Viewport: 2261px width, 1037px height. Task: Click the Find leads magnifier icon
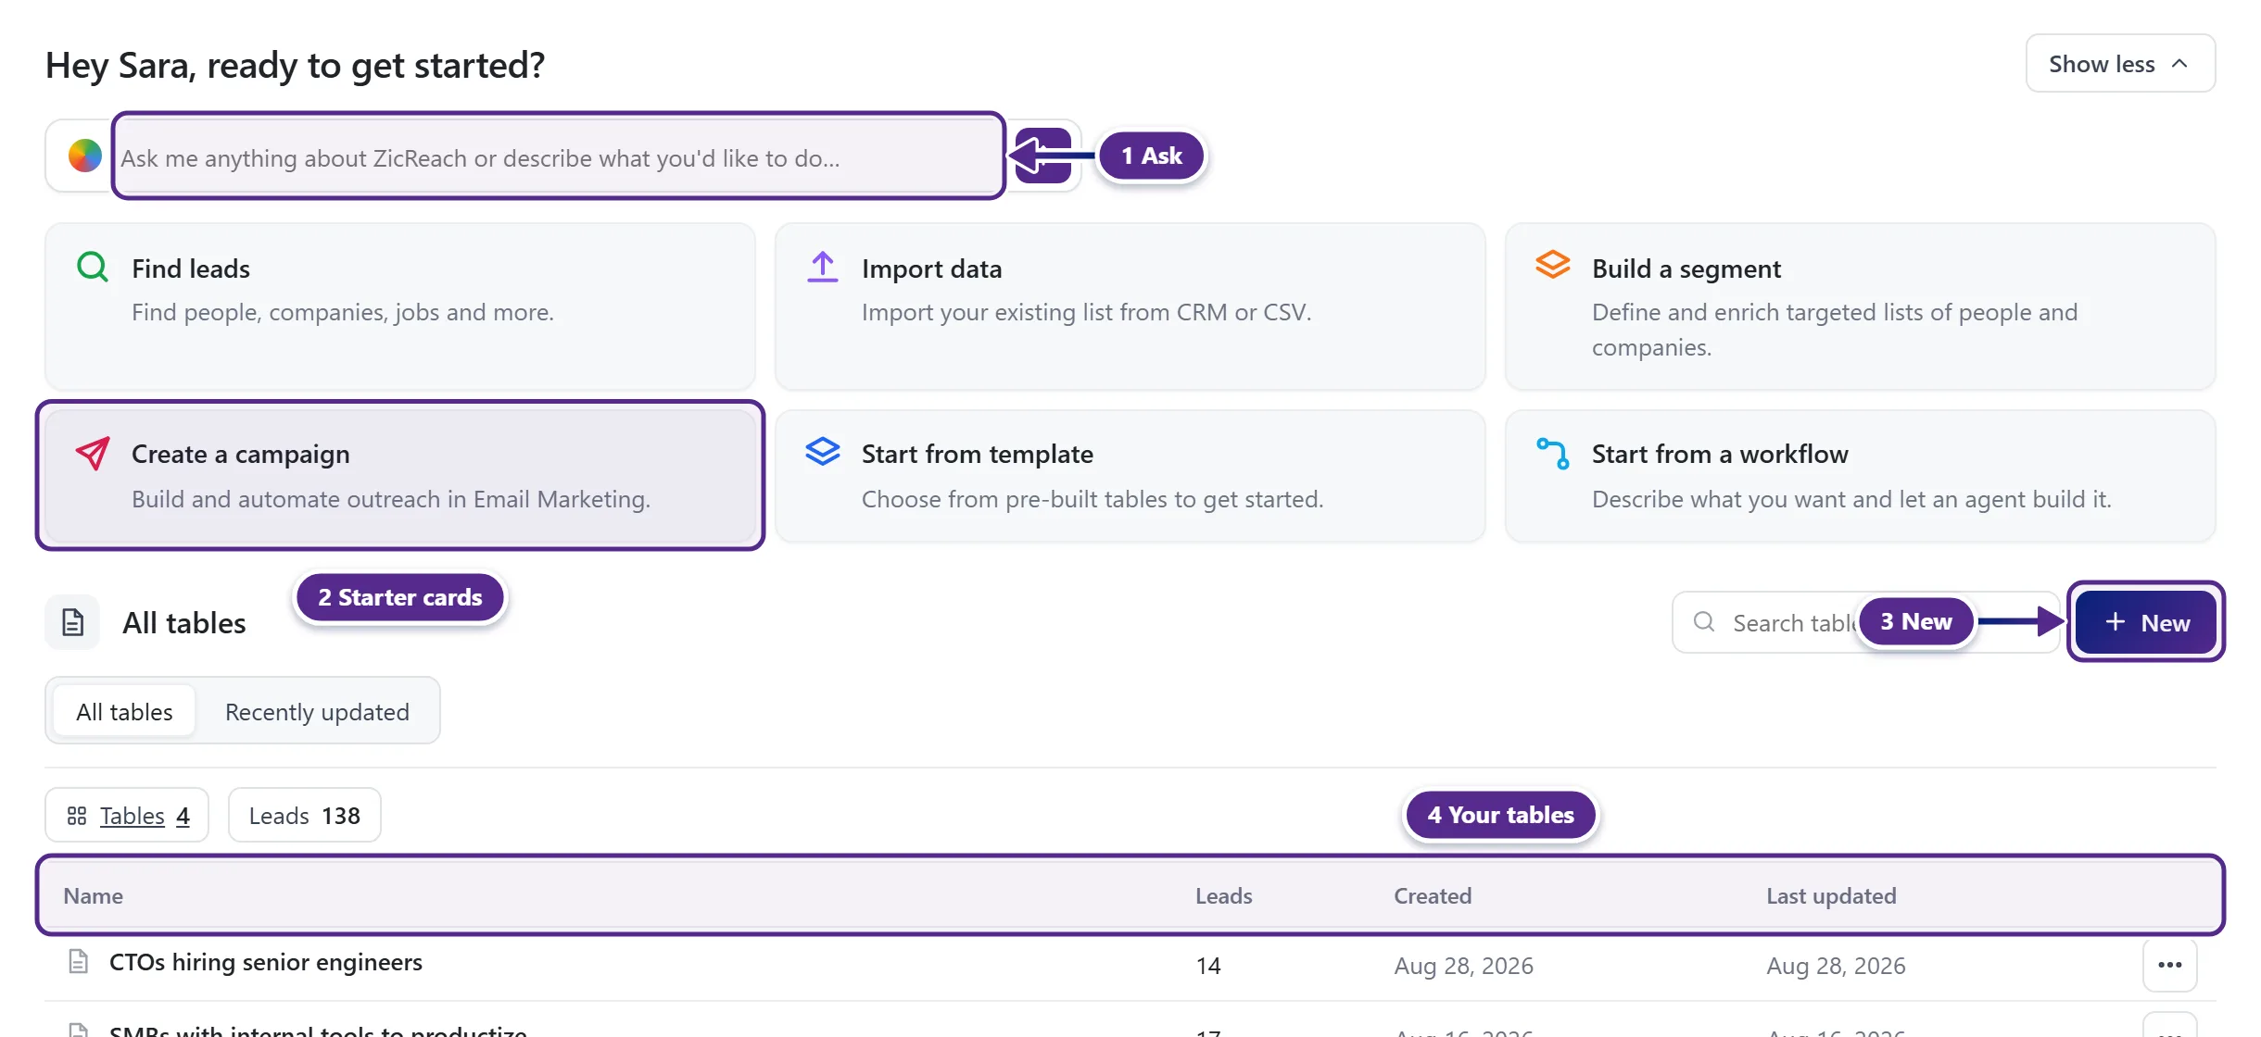pos(92,268)
